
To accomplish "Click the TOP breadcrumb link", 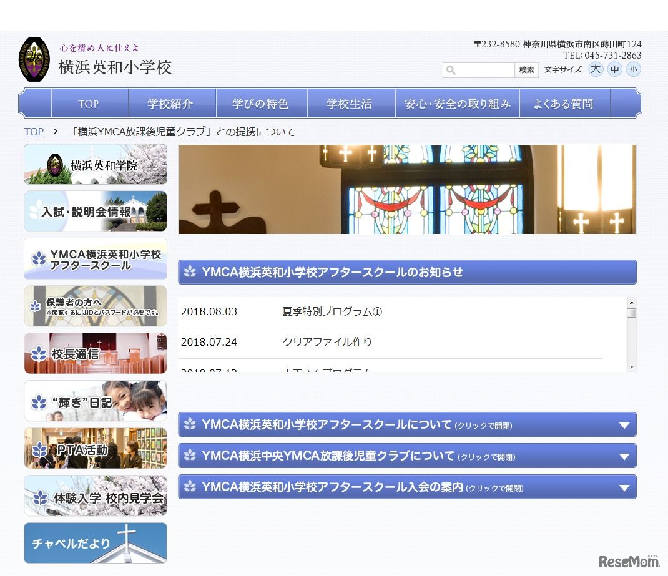I will pyautogui.click(x=34, y=132).
